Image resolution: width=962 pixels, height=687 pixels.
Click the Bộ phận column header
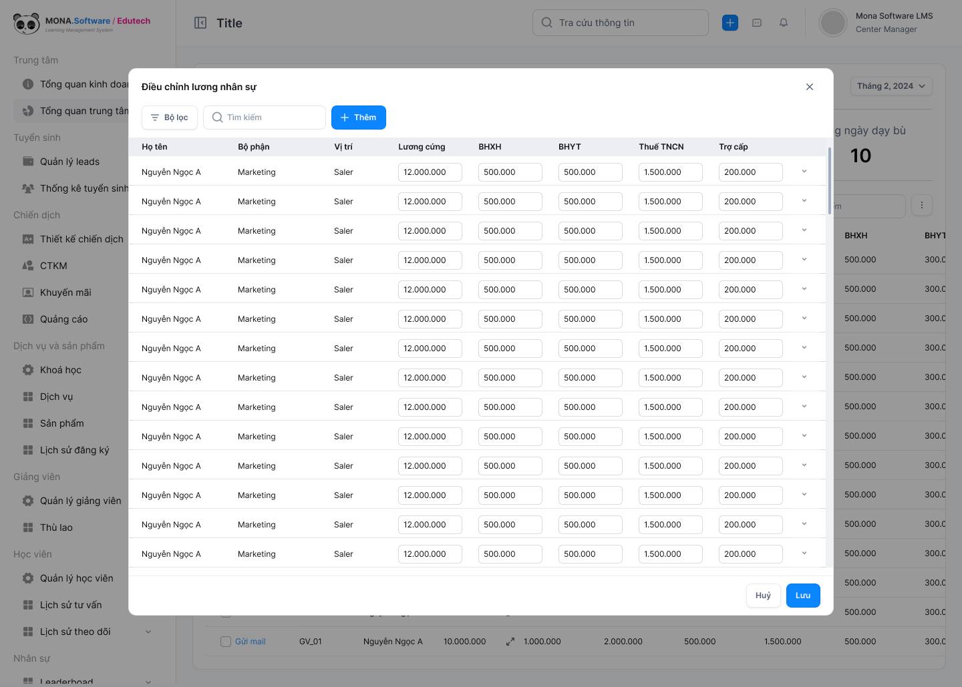[254, 147]
